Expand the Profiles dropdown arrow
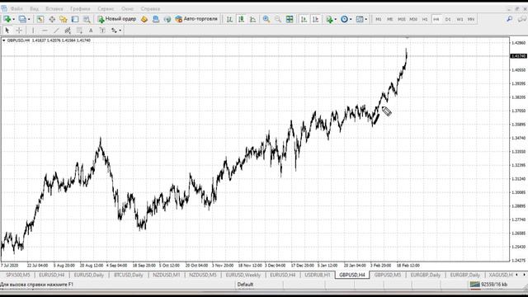This screenshot has width=528, height=297. (x=29, y=19)
